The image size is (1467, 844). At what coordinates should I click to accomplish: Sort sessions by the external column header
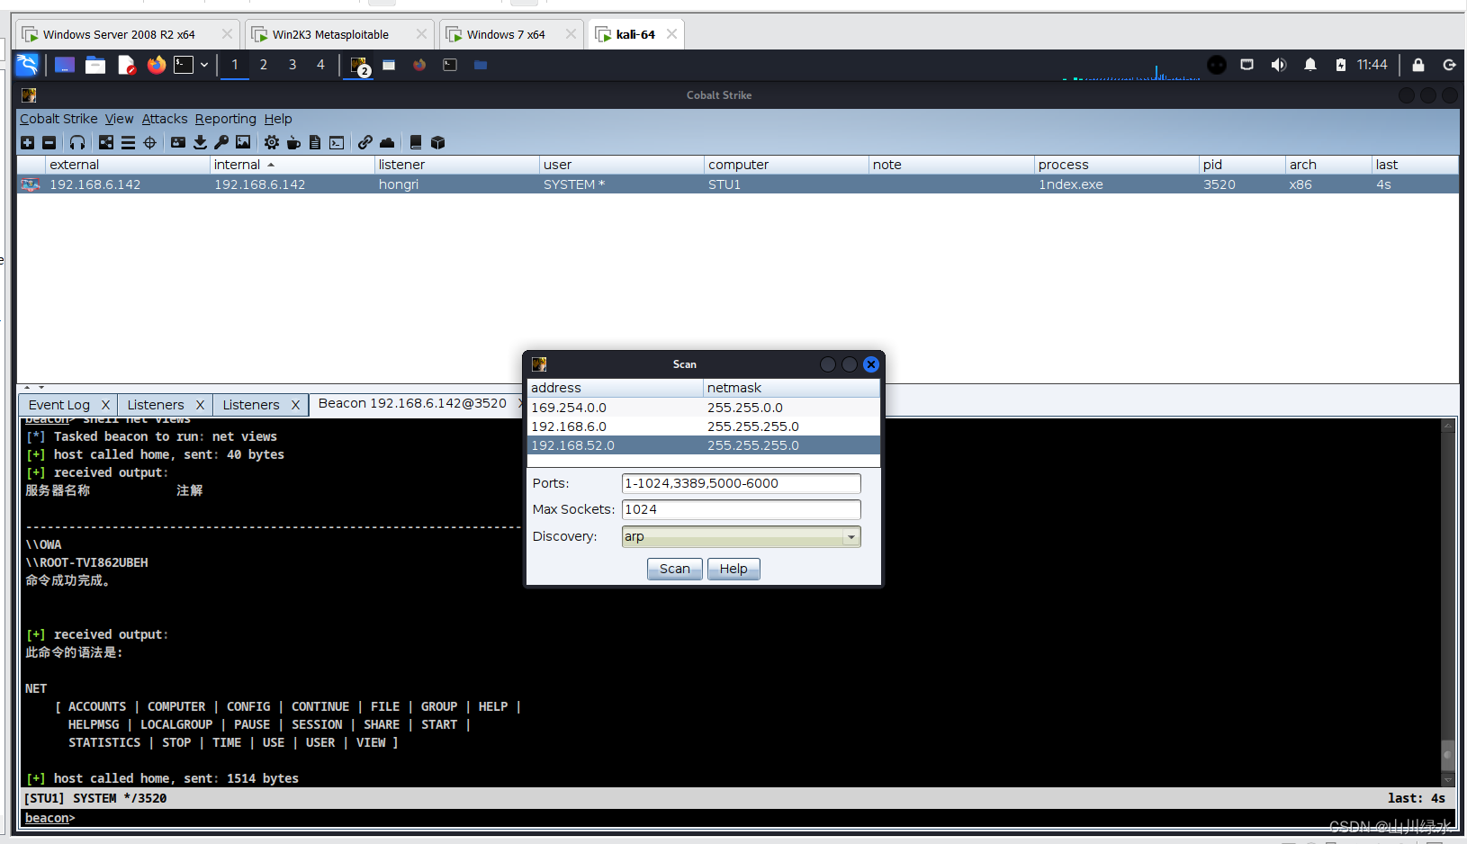click(x=128, y=165)
